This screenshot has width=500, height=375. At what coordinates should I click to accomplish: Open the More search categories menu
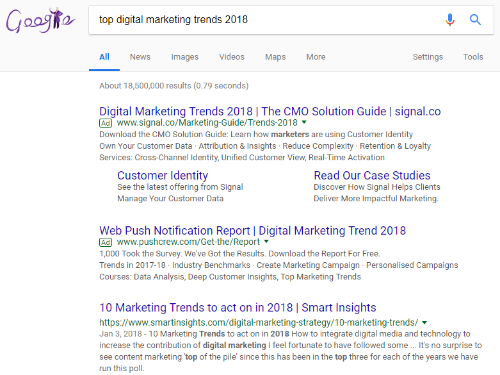click(x=316, y=57)
